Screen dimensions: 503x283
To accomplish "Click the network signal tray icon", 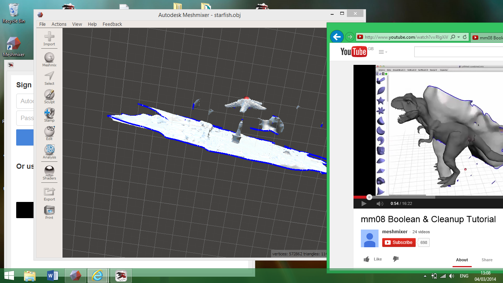I will tap(443, 276).
